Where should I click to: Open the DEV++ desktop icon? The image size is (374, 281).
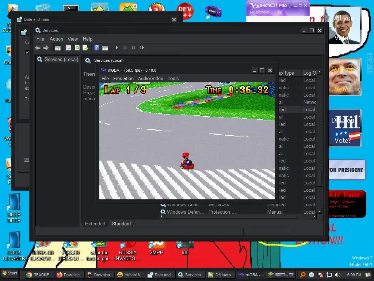[185, 11]
